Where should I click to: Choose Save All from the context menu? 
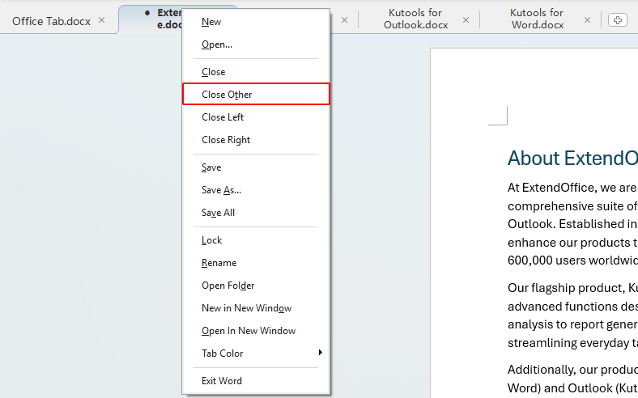tap(256, 213)
